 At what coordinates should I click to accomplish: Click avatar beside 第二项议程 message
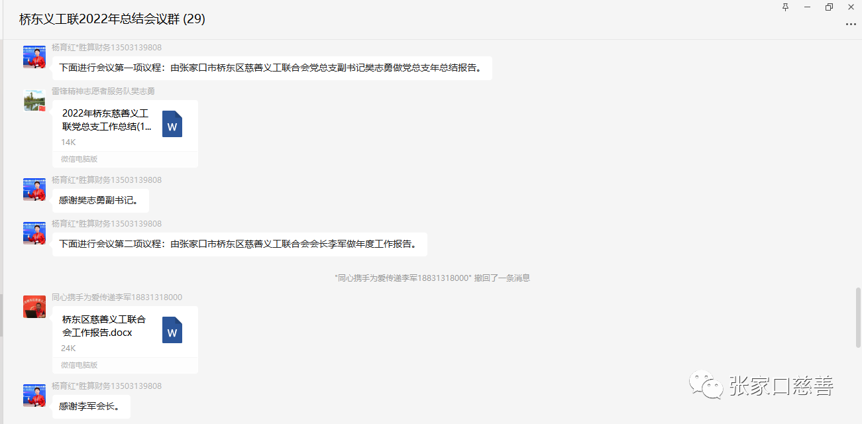tap(34, 233)
